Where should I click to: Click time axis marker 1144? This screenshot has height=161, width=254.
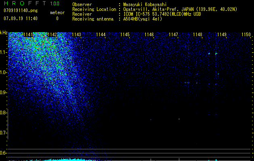pos(101,35)
